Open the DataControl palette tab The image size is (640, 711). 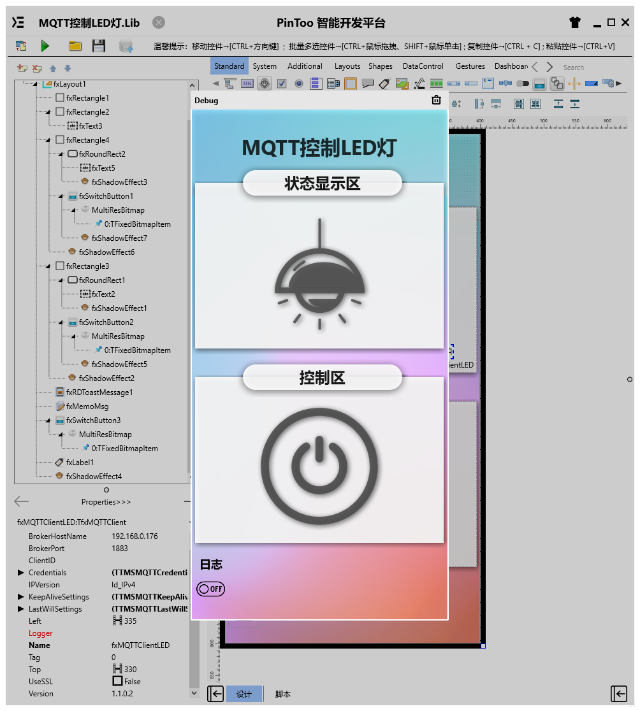[x=423, y=66]
